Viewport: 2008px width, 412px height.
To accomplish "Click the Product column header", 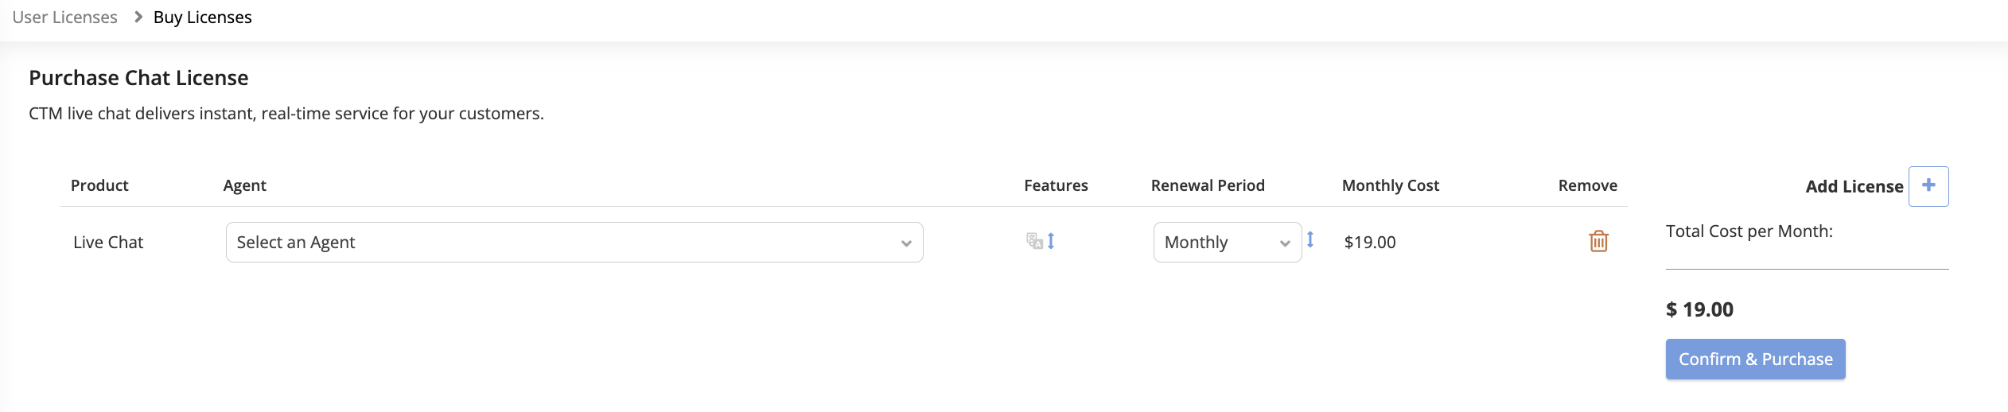I will 99,185.
